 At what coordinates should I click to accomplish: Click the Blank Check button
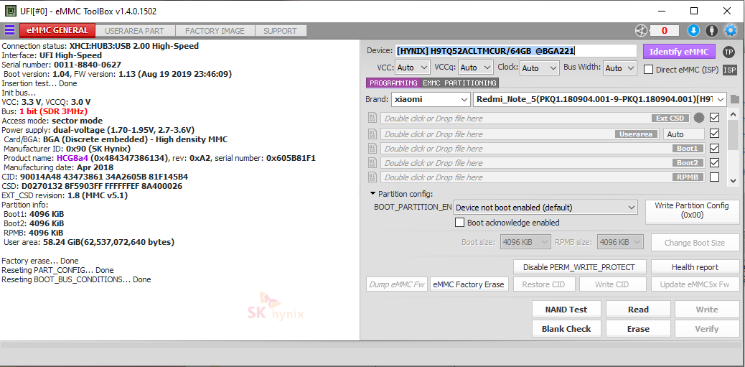(566, 329)
